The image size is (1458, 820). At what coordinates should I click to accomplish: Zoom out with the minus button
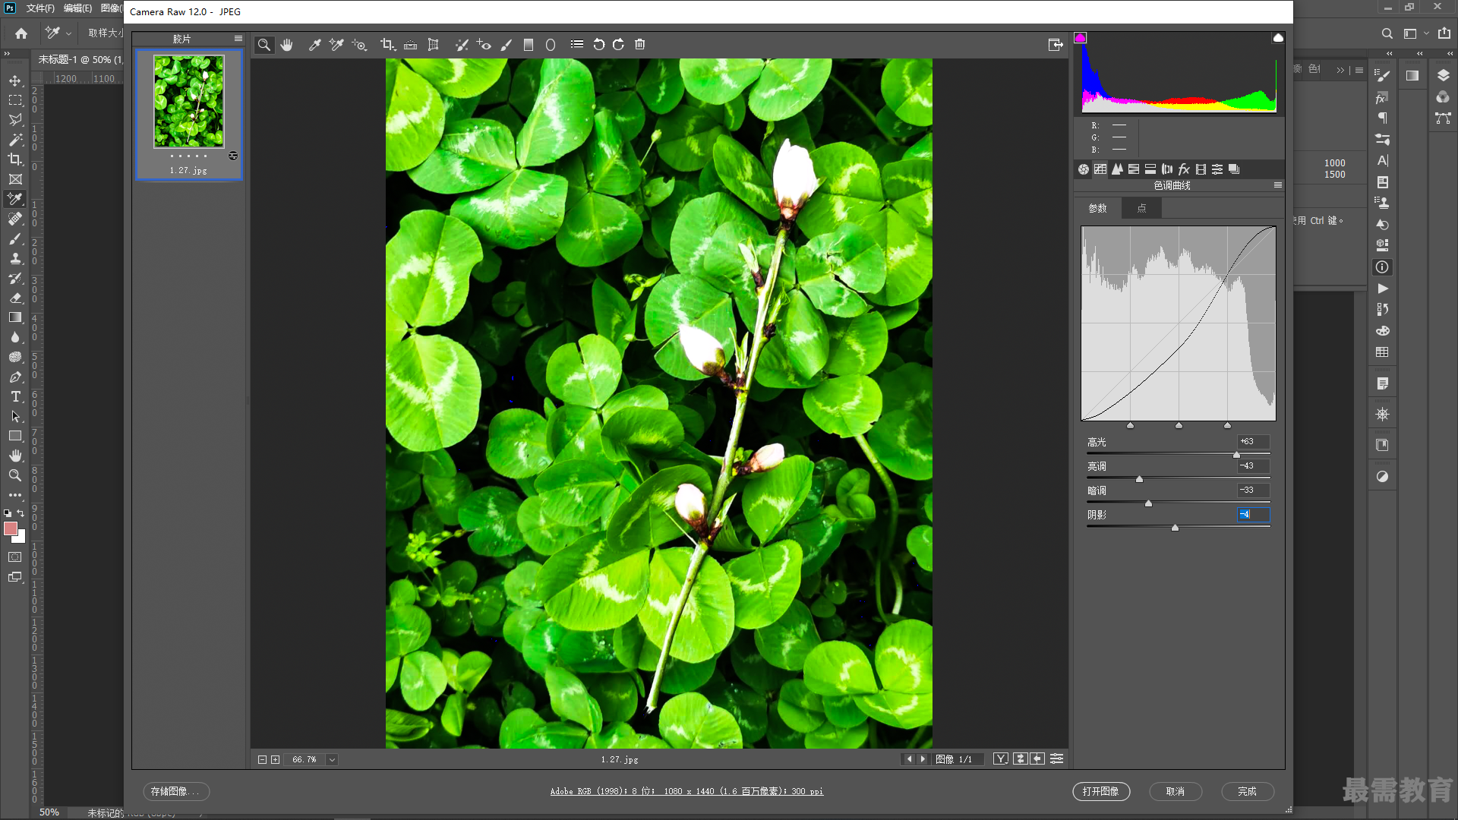point(262,759)
